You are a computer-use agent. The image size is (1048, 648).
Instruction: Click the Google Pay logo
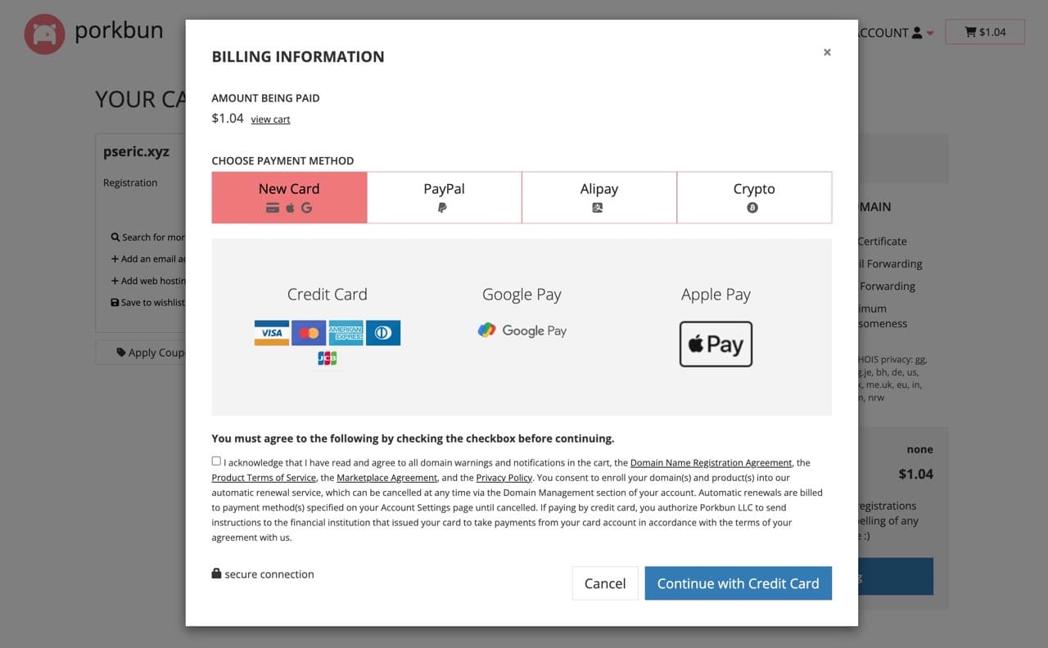pyautogui.click(x=522, y=331)
